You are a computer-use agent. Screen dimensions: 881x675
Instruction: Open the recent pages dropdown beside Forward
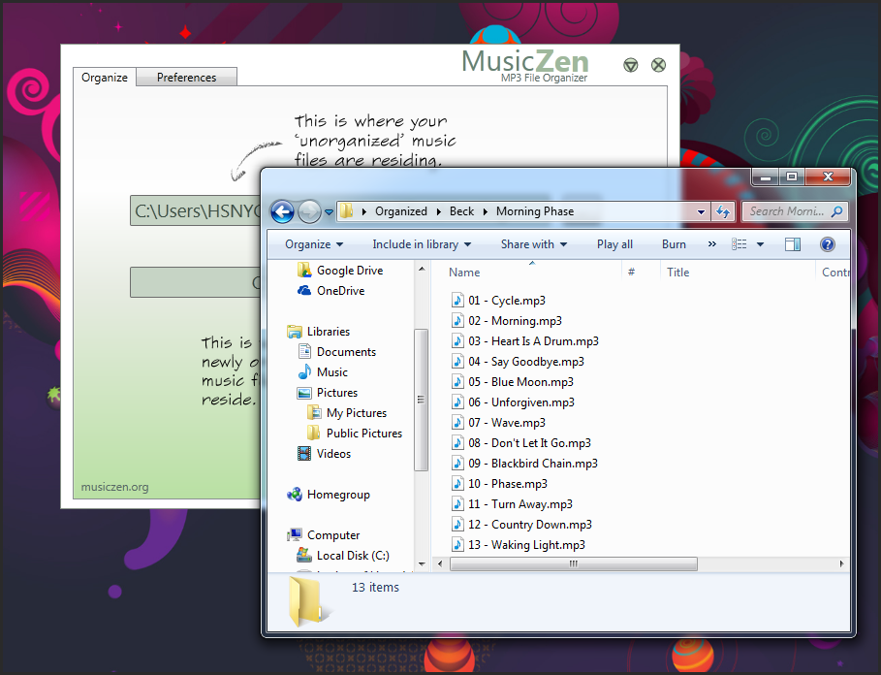[x=329, y=212]
